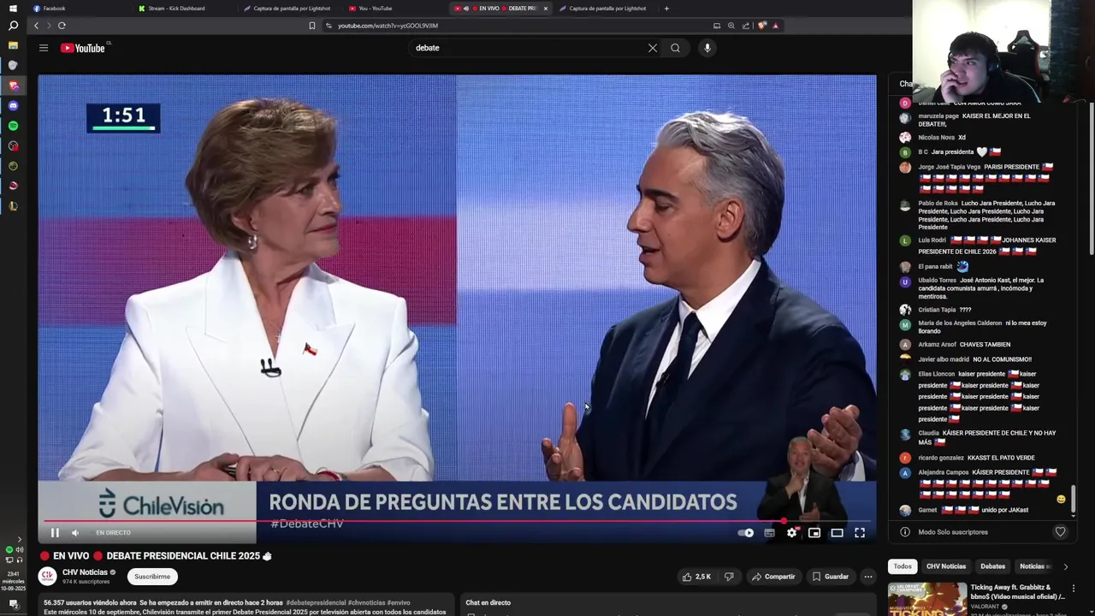Toggle subtitles in the video player
The height and width of the screenshot is (616, 1095).
click(x=769, y=533)
